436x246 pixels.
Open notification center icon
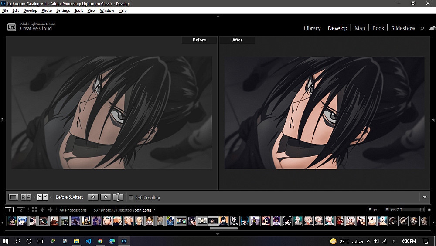point(426,241)
